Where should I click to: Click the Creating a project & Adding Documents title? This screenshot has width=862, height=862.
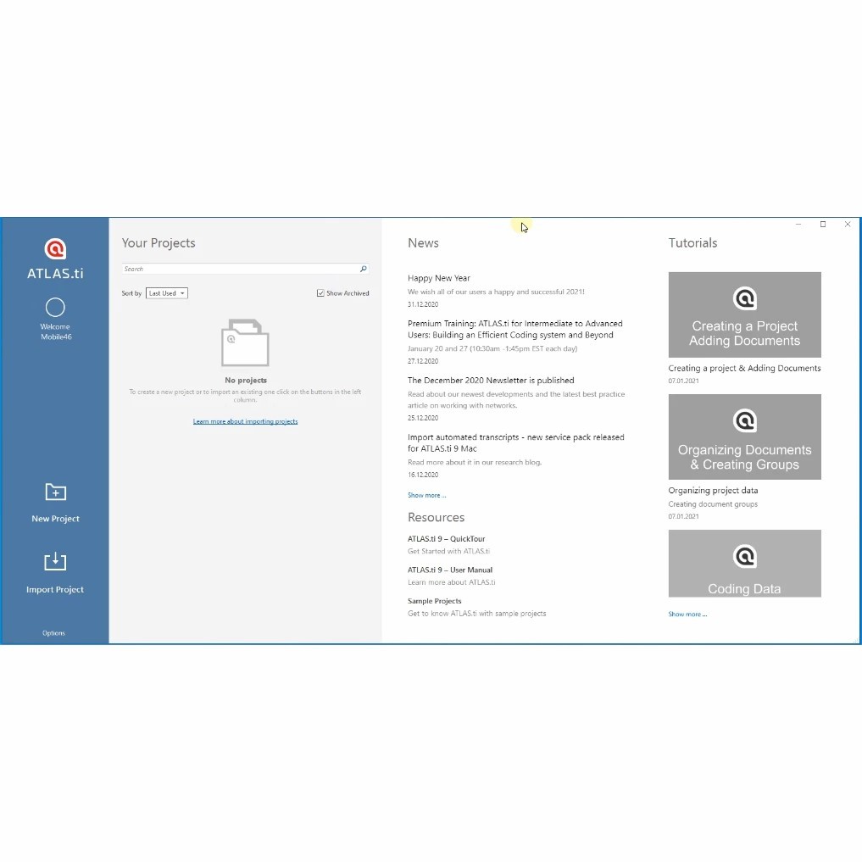coord(744,369)
